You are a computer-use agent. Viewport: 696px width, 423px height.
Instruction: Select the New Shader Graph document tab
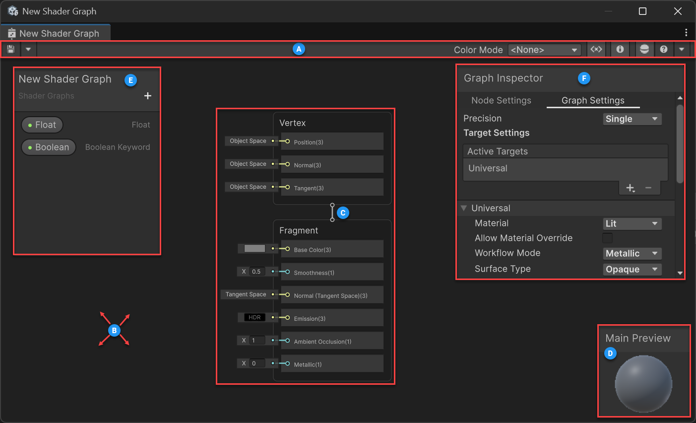60,33
